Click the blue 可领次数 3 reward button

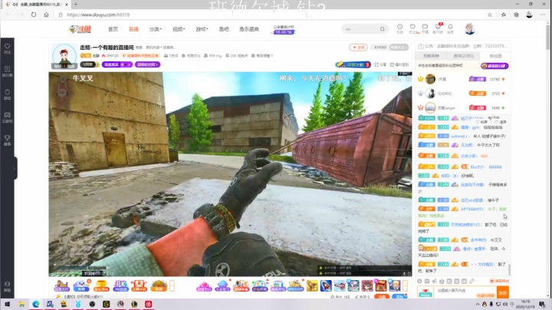point(353,64)
